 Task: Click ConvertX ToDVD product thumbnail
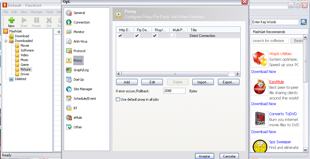click(x=260, y=119)
